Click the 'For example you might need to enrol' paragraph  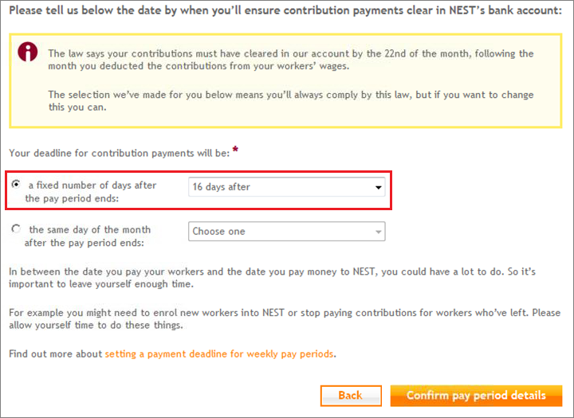(285, 319)
